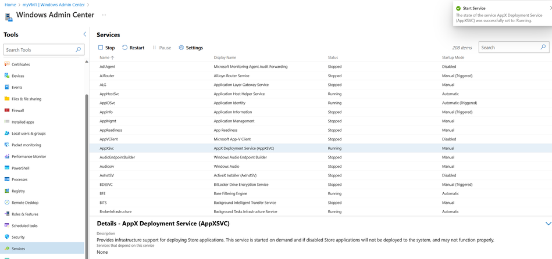The width and height of the screenshot is (552, 259).
Task: Select the AJRouter service row
Action: pyautogui.click(x=320, y=75)
